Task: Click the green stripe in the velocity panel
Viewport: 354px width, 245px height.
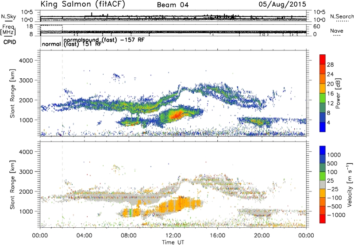Action: point(130,213)
